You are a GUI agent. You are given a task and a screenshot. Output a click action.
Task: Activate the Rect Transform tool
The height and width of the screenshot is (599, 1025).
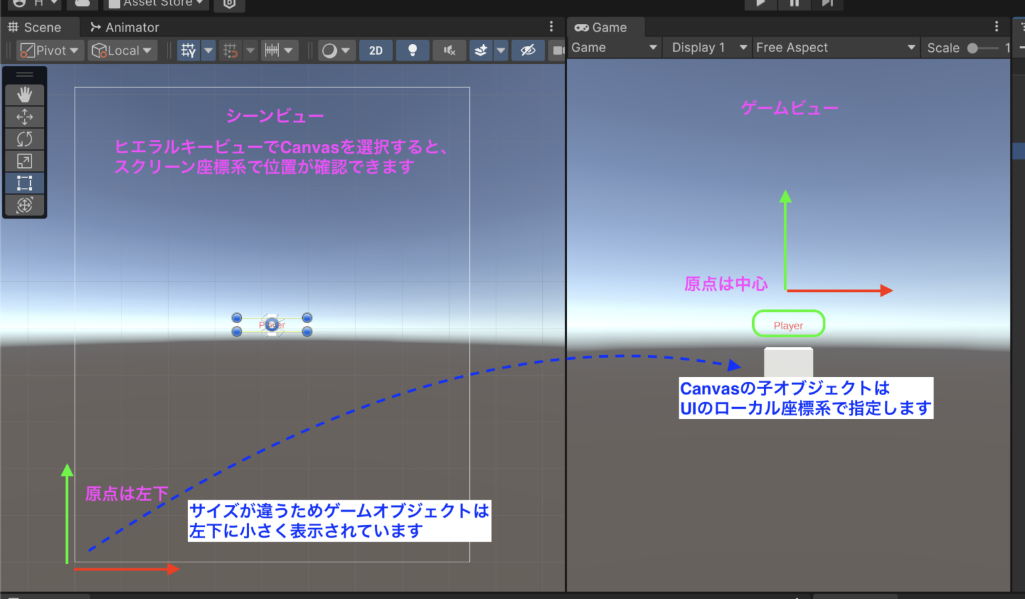point(25,183)
